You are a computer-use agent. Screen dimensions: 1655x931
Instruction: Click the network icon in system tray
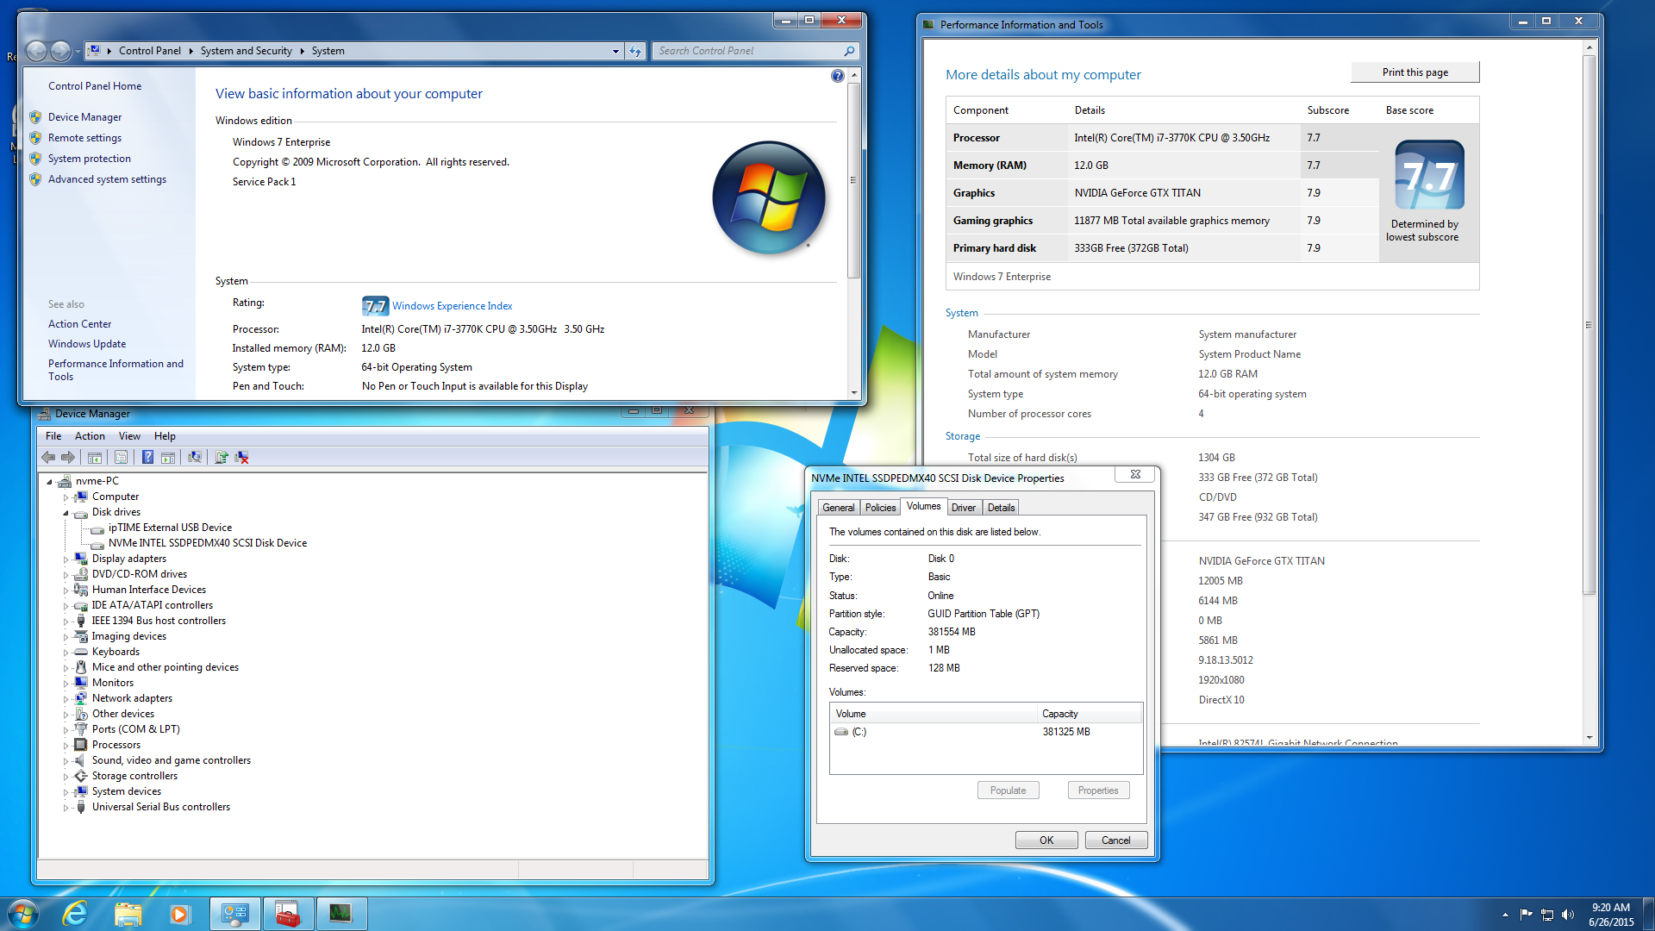tap(1546, 915)
